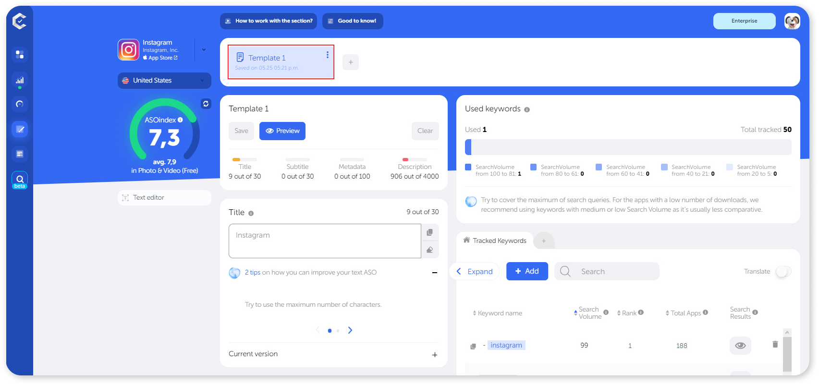Open the analytics bar chart sidebar icon

(x=20, y=80)
